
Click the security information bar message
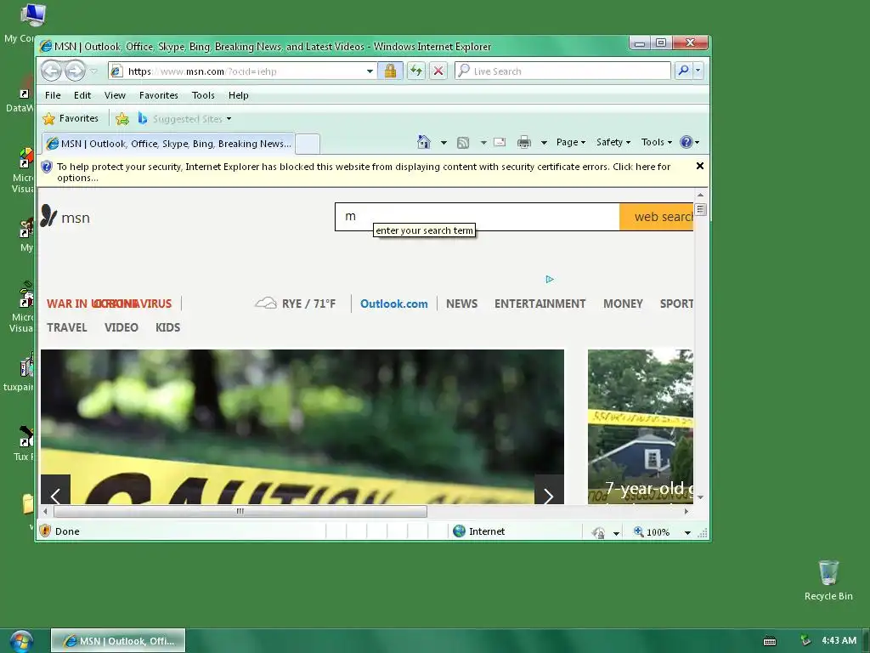[364, 172]
